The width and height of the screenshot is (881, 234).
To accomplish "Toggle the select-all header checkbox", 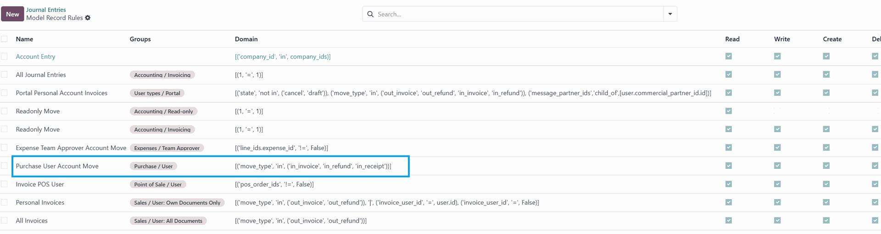I will pyautogui.click(x=4, y=39).
